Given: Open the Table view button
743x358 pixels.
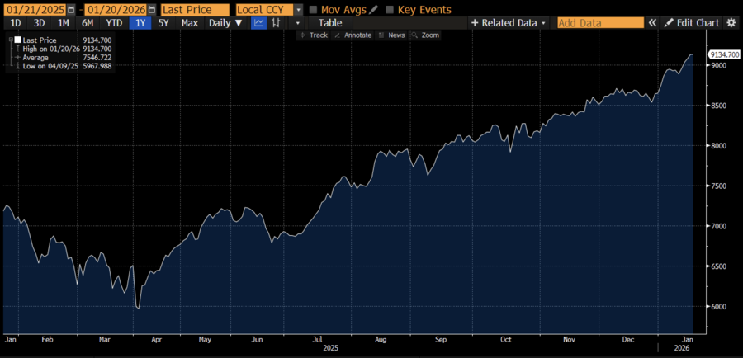Looking at the screenshot, I should (x=330, y=23).
